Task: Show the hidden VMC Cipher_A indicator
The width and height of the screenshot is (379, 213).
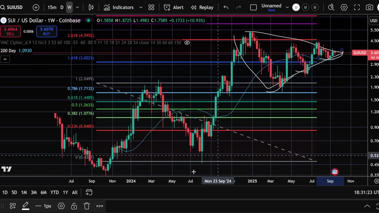Action: point(187,43)
